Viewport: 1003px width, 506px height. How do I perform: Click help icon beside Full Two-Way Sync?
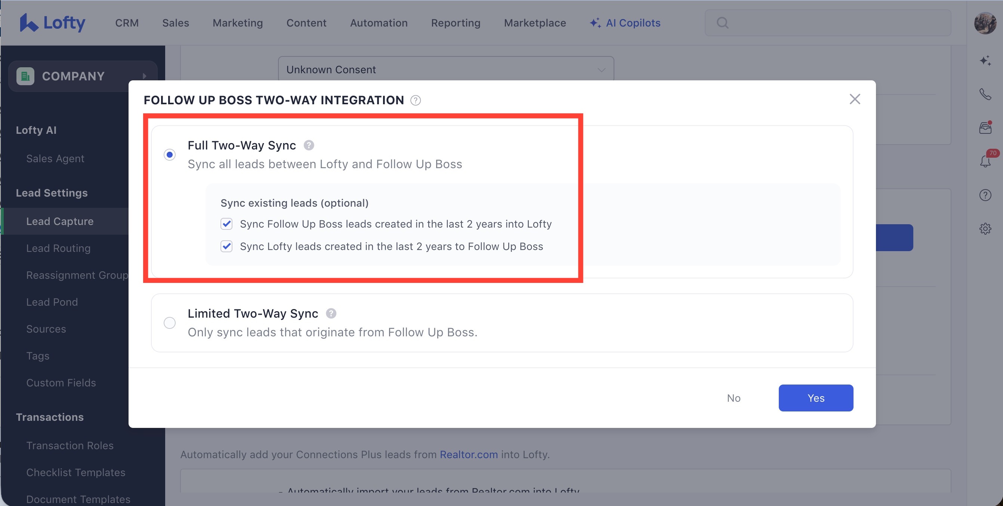(x=309, y=145)
